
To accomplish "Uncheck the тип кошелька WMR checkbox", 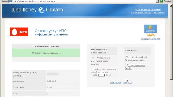I will click(x=127, y=65).
